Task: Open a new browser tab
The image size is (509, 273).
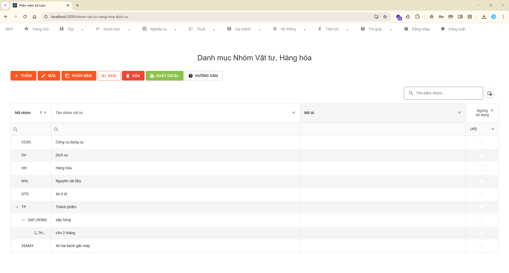Action: [x=77, y=5]
